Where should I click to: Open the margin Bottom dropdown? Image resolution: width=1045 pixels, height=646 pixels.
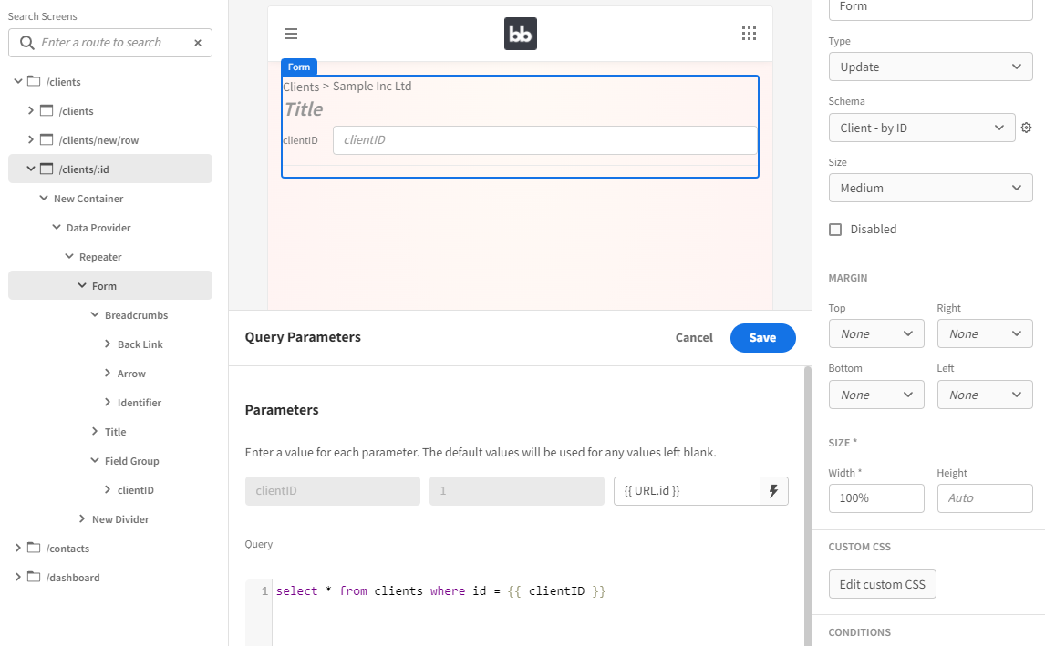pos(876,395)
